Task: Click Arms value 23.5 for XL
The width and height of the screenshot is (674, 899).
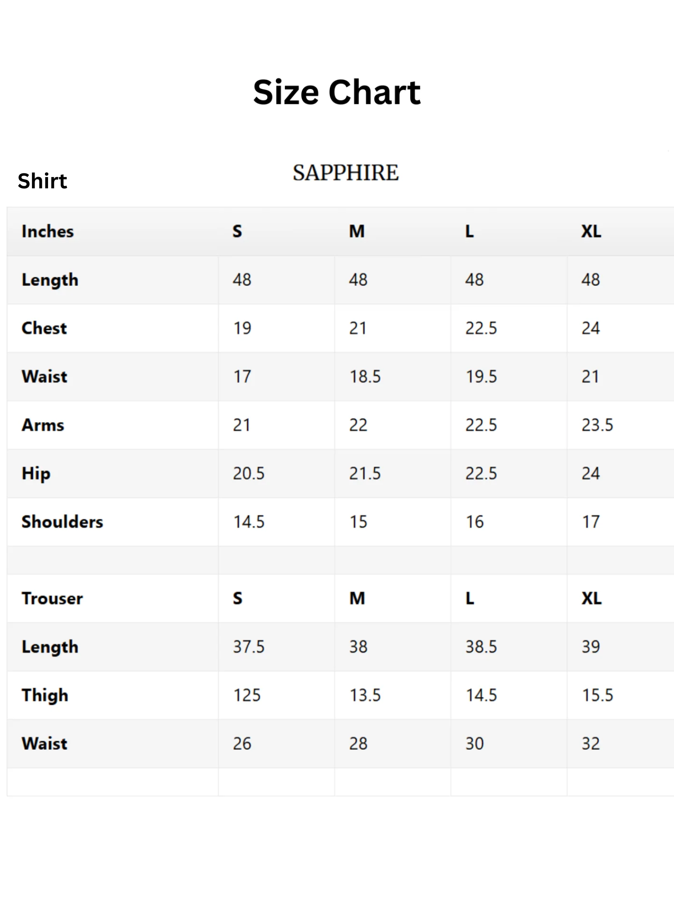Action: 597,425
